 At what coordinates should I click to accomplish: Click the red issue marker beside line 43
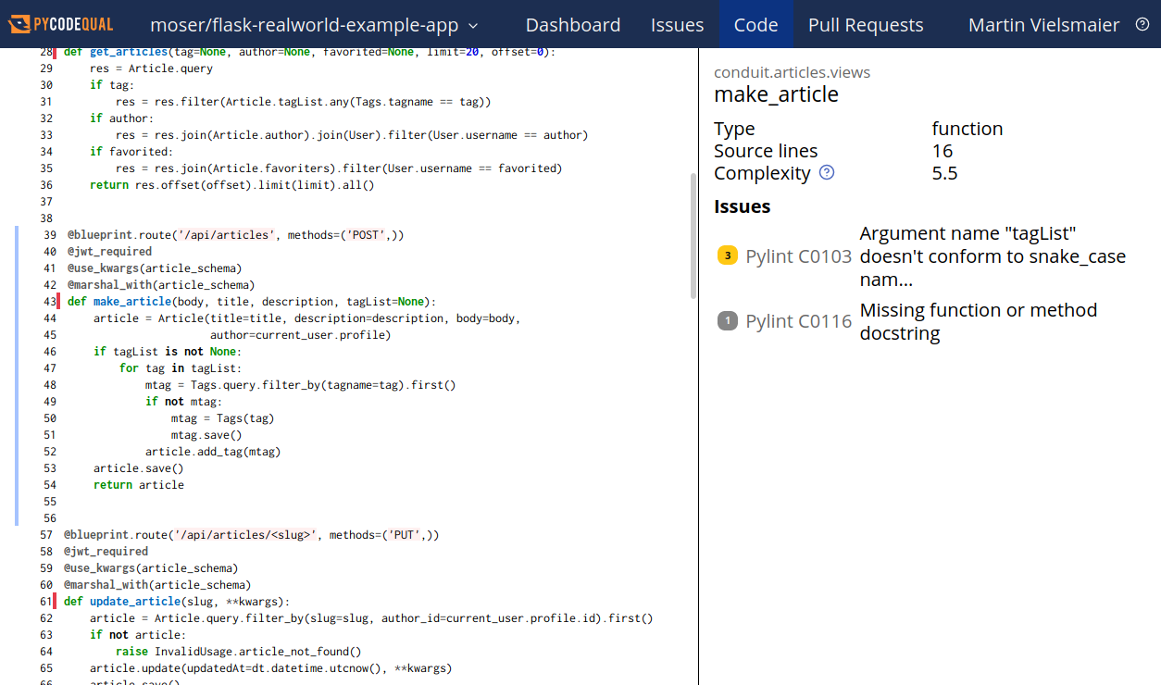pos(57,301)
